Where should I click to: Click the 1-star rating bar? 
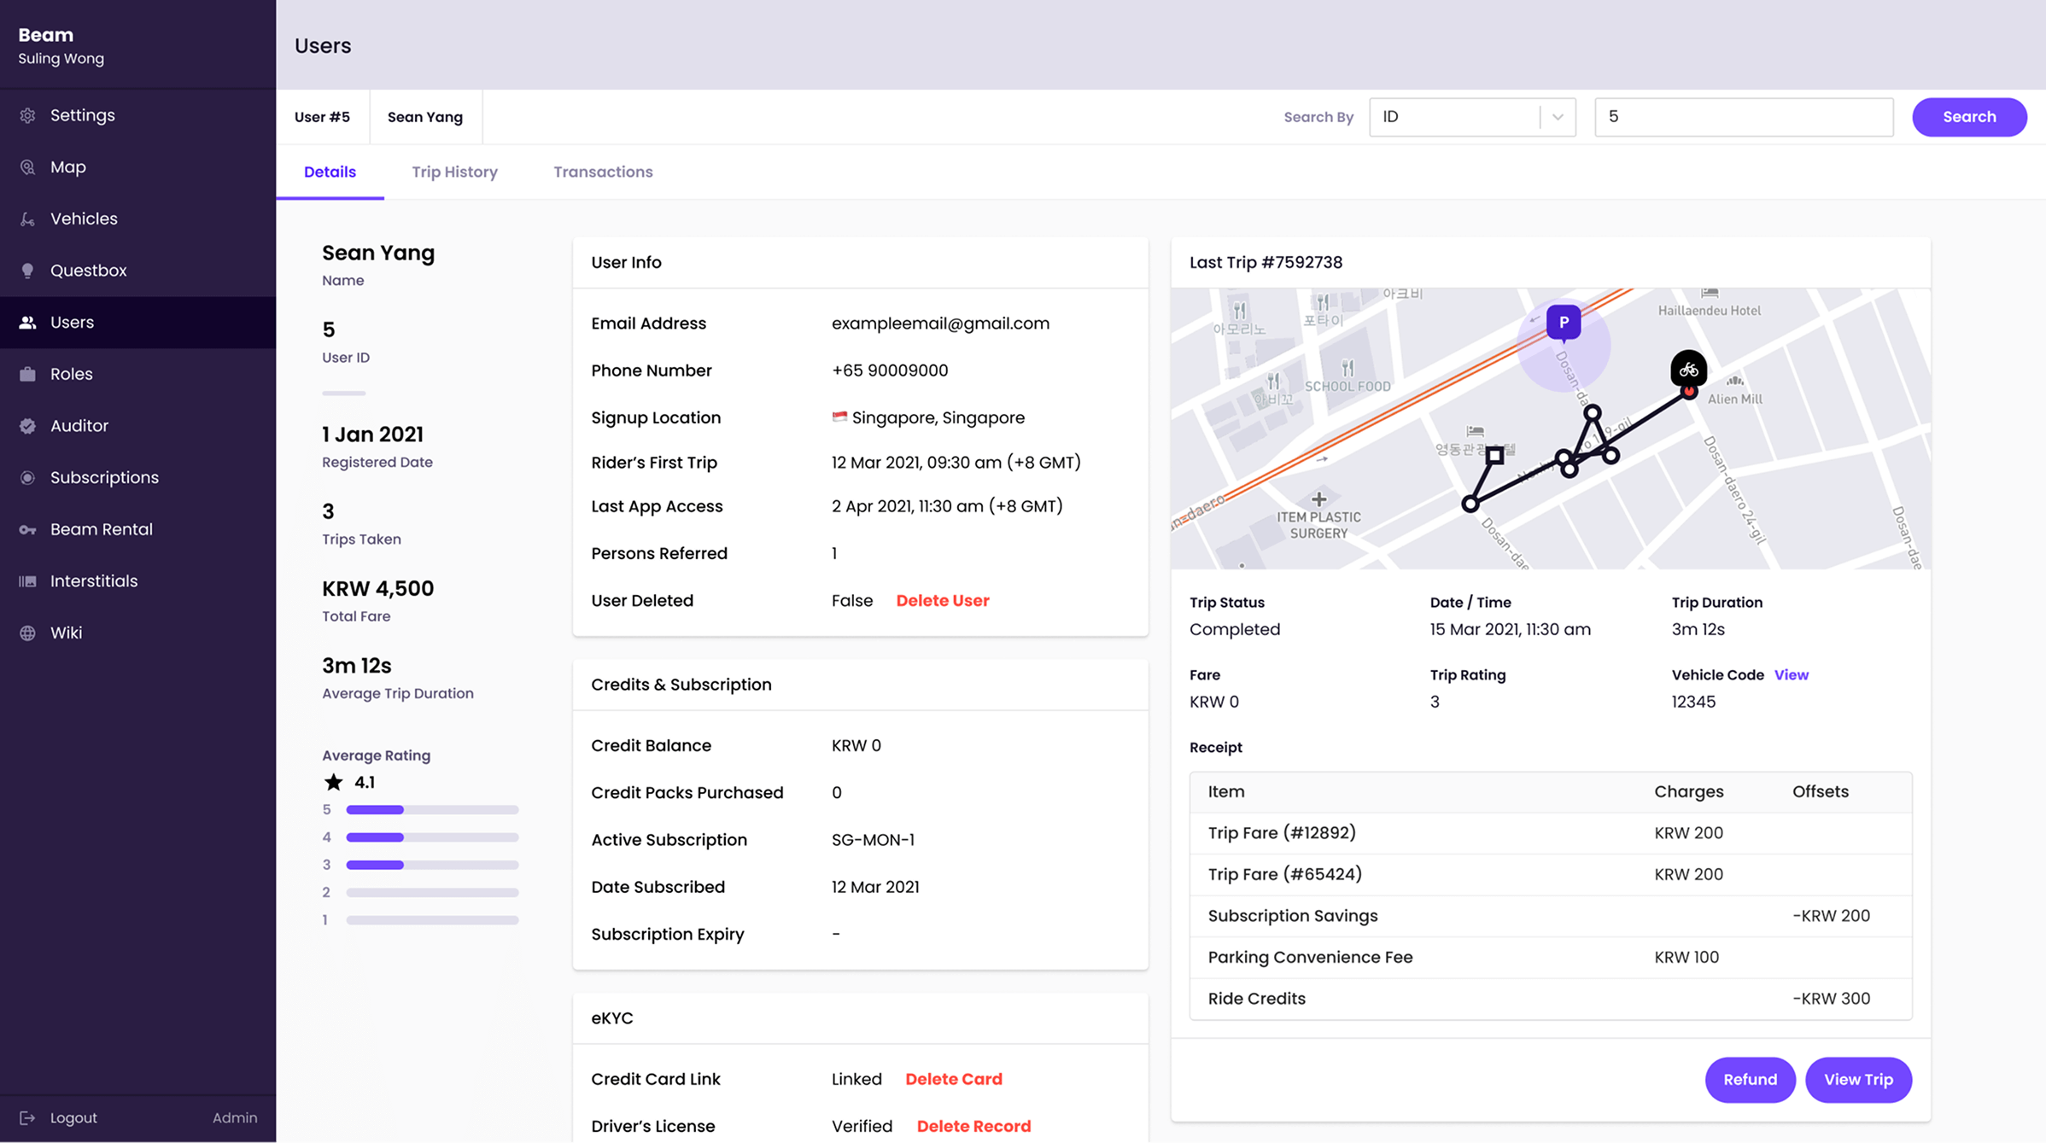coord(432,920)
